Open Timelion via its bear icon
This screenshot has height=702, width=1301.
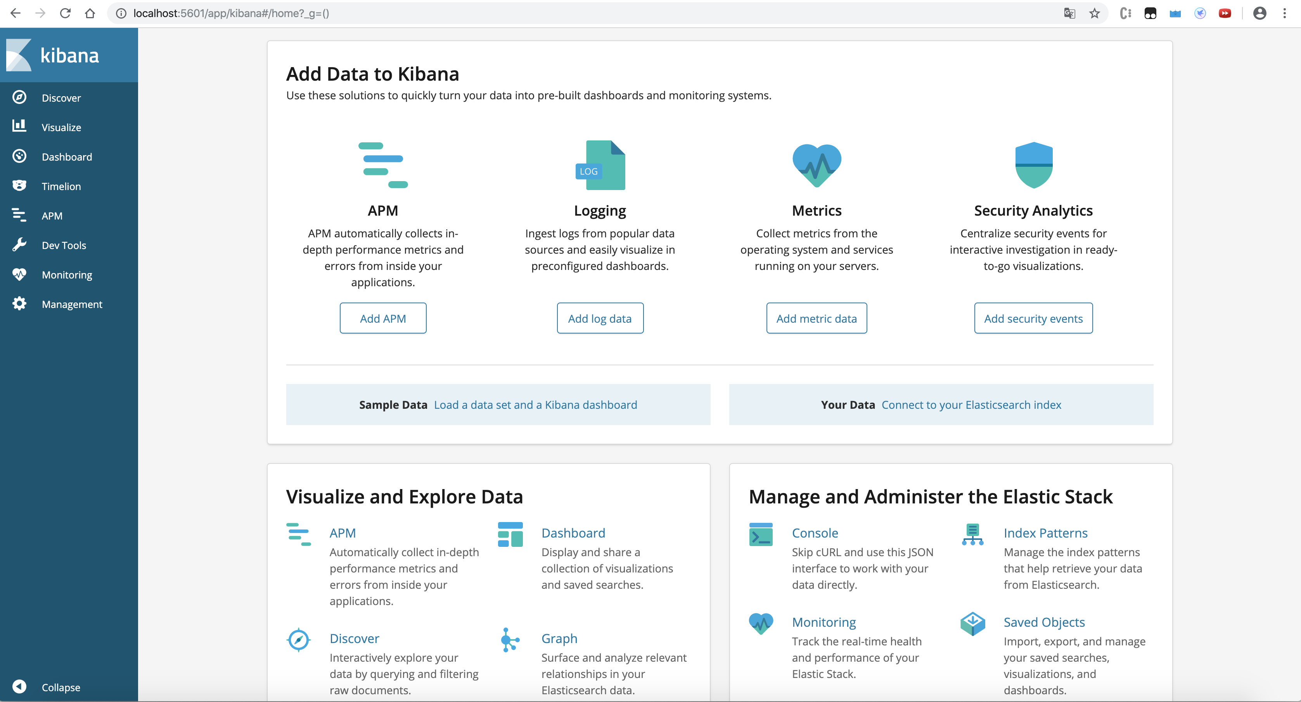[19, 185]
